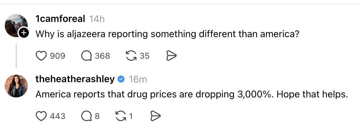The image size is (359, 132).
Task: Click 1camforeal's profile picture
Action: click(16, 25)
